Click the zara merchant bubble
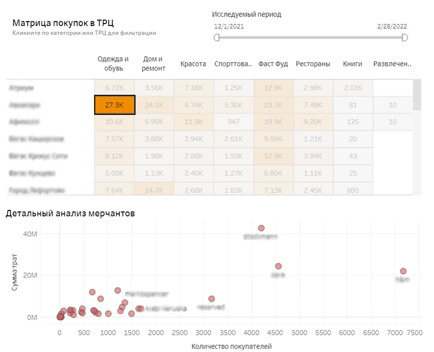Image resolution: width=434 pixels, height=352 pixels. pyautogui.click(x=278, y=265)
